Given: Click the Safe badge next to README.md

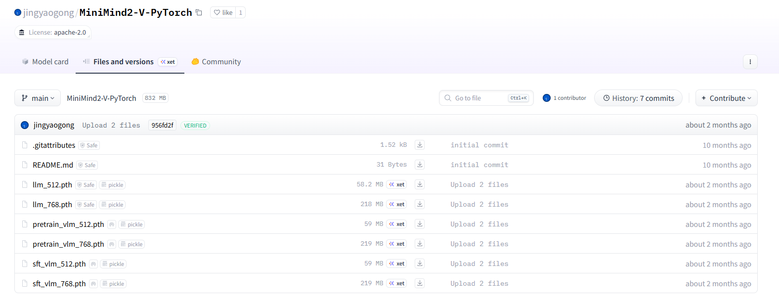Looking at the screenshot, I should coord(87,165).
